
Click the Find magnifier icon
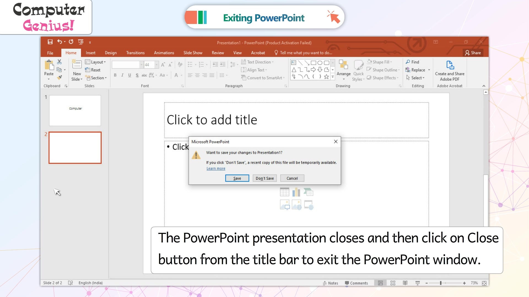point(408,62)
